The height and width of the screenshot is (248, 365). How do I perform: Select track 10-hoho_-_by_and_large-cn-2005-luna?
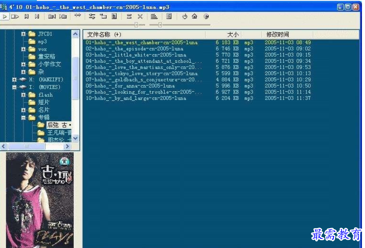tap(136, 98)
